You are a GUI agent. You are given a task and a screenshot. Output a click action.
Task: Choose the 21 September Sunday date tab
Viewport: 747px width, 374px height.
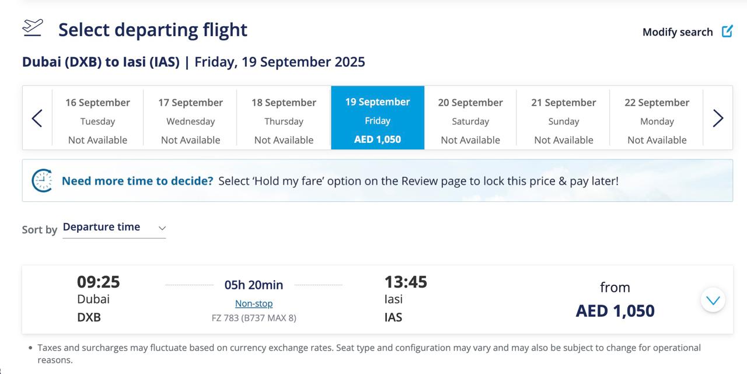point(563,120)
